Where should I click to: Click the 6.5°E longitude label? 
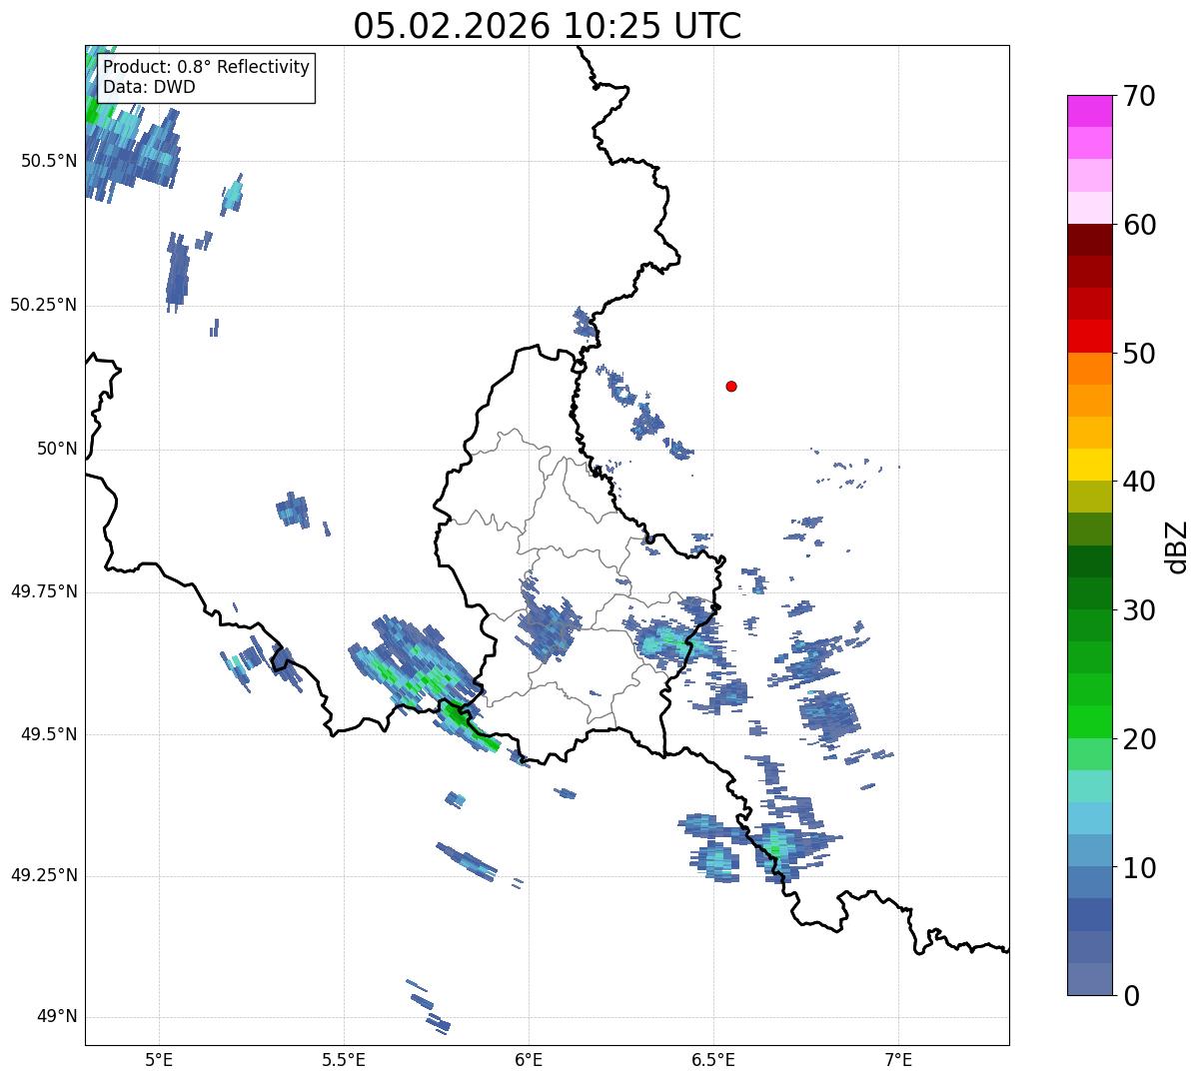click(713, 1059)
